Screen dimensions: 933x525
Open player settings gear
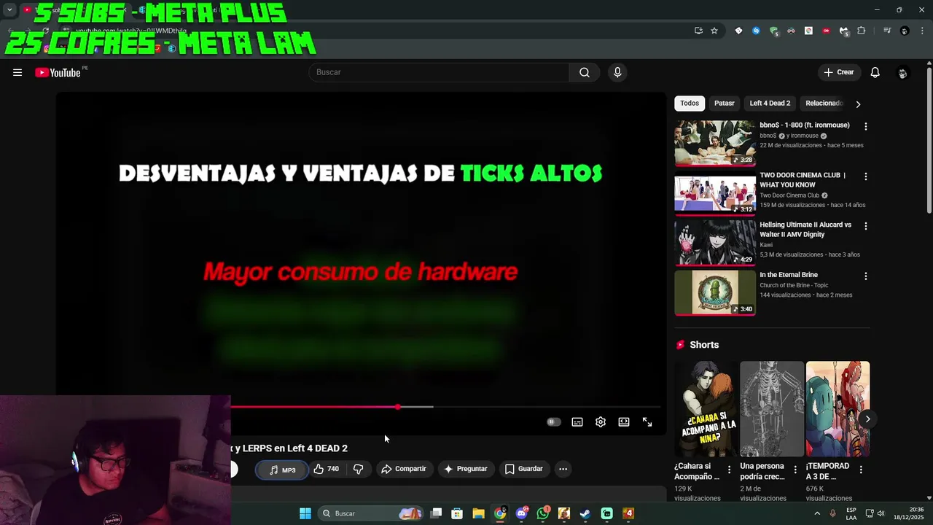tap(601, 422)
